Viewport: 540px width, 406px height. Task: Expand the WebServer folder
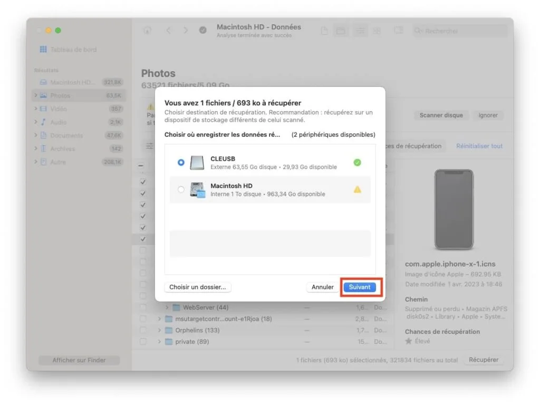(168, 307)
